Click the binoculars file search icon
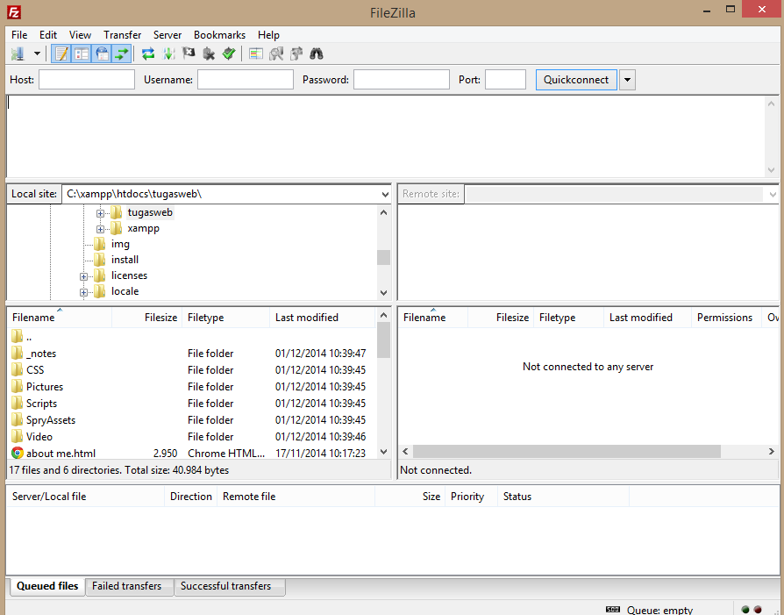This screenshot has height=615, width=784. (316, 54)
